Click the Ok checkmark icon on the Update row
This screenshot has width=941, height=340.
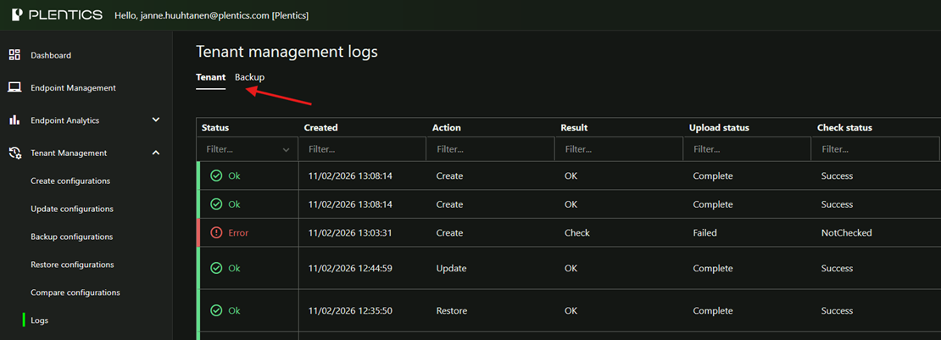pyautogui.click(x=216, y=268)
